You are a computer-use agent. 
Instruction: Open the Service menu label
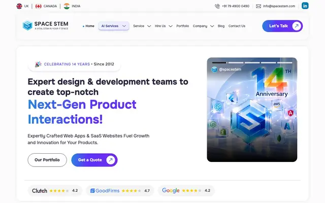(x=139, y=26)
